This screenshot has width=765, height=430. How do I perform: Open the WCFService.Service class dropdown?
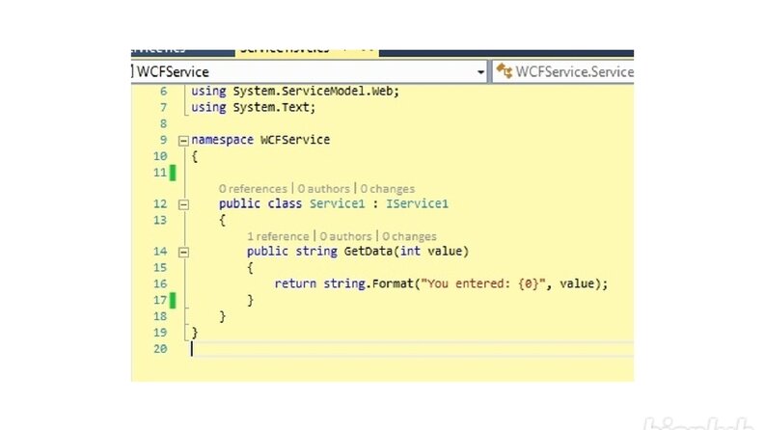563,72
